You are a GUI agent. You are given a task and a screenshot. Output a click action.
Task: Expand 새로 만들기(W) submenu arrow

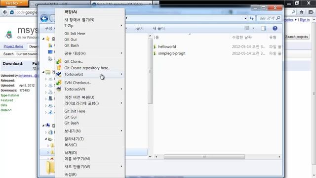(121, 167)
